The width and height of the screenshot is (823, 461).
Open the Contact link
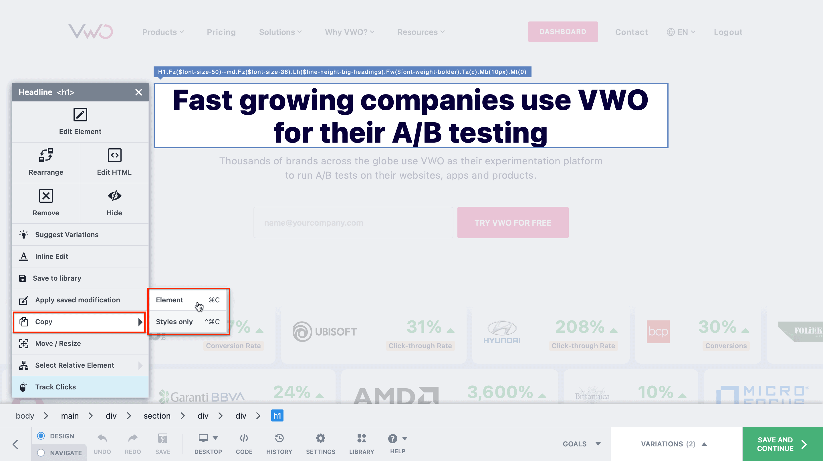[x=631, y=32]
